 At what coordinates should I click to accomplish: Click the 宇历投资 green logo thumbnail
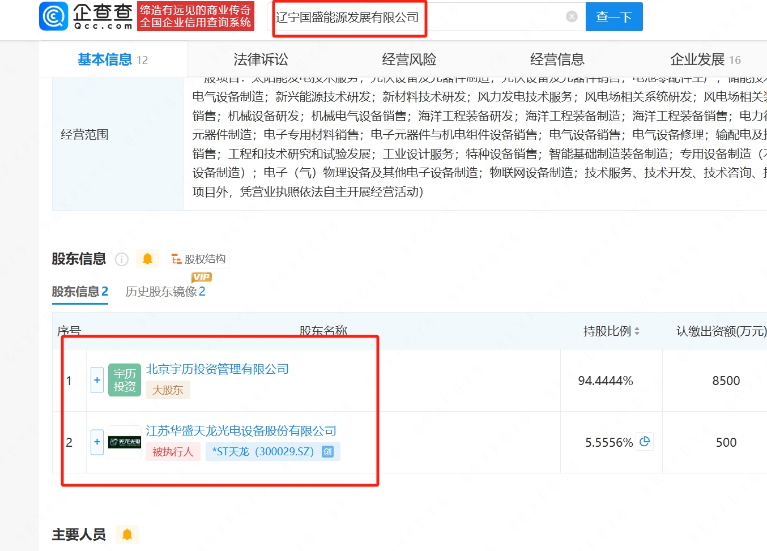125,380
